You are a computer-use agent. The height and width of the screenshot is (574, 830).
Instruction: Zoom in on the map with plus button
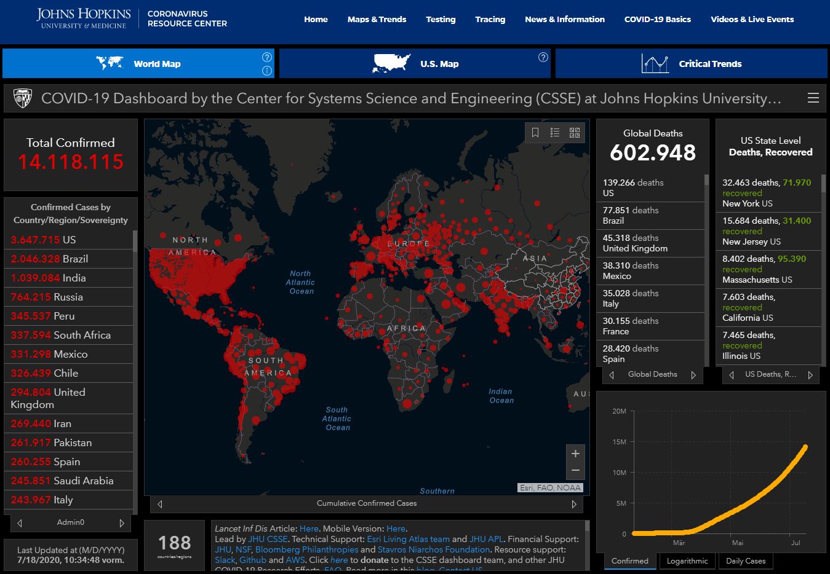click(575, 454)
